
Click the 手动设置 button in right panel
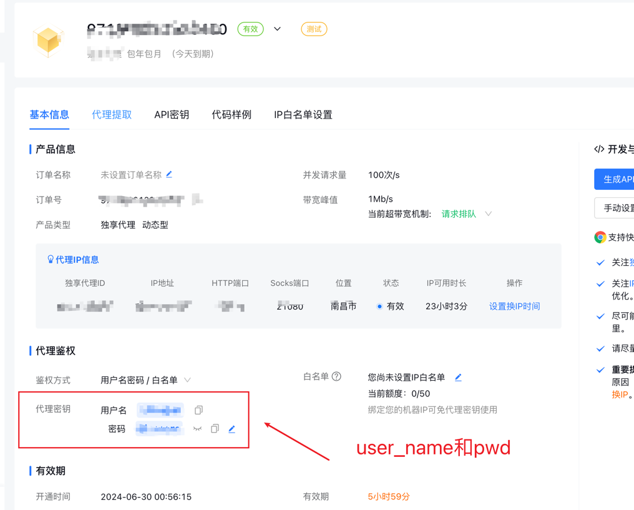point(615,208)
